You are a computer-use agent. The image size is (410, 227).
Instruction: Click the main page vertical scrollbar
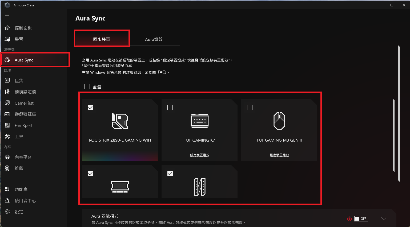(x=399, y=113)
